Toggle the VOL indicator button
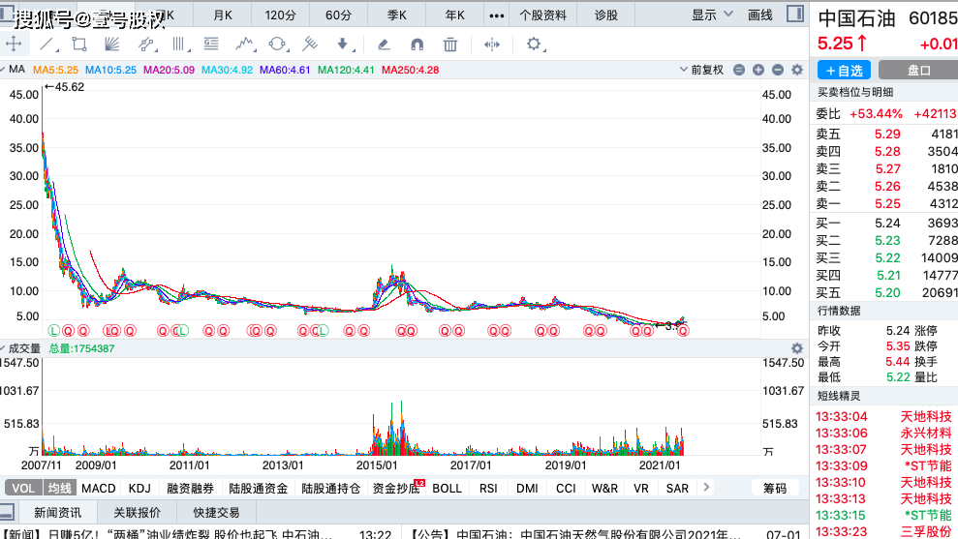 (24, 488)
